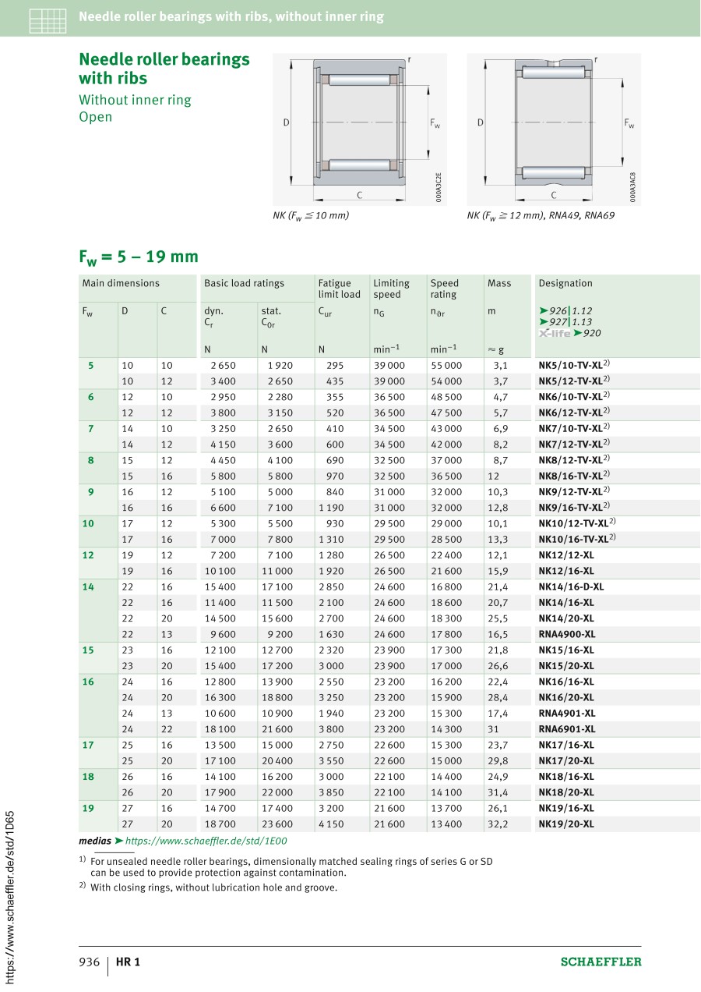Select designation NK10/16-TV-XL
This screenshot has height=992, width=701.
pyautogui.click(x=577, y=539)
